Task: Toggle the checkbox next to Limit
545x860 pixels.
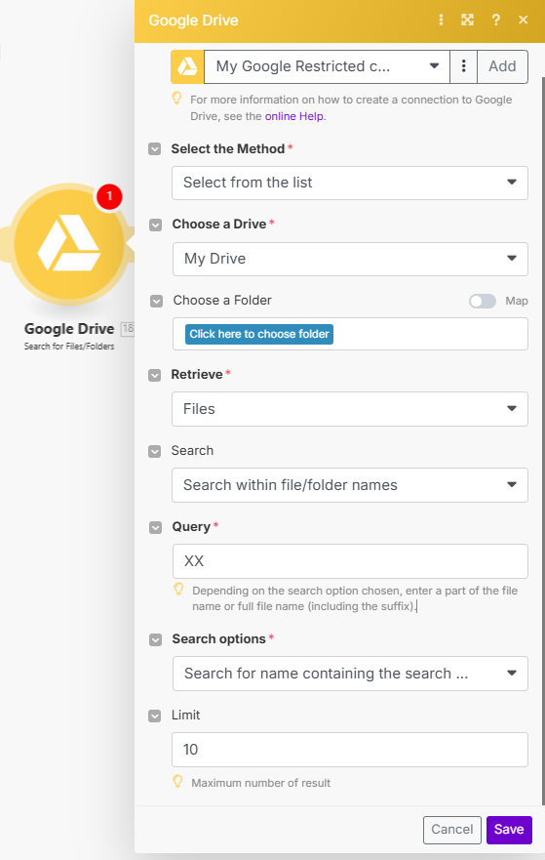Action: (154, 716)
